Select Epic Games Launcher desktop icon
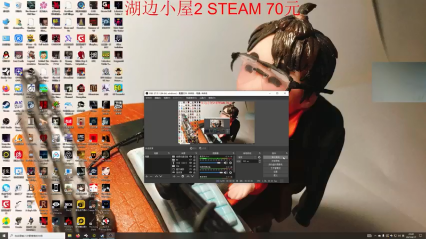This screenshot has width=426, height=239. tap(81, 139)
